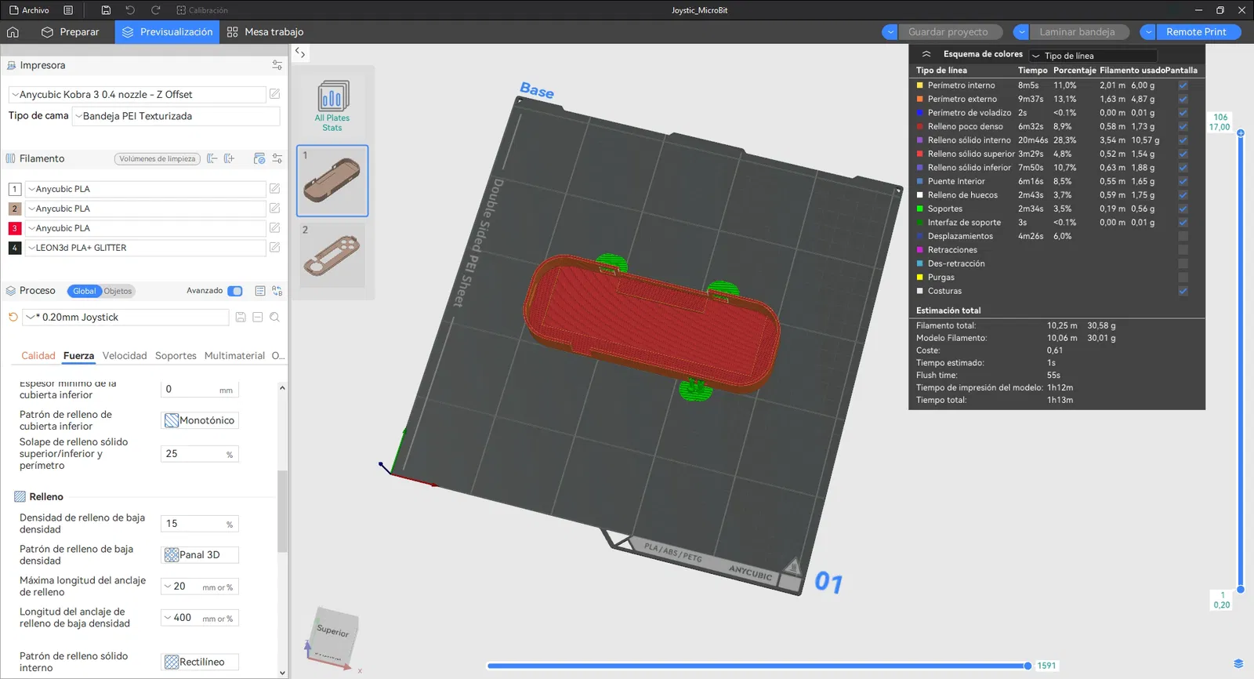Click Volúmenes de limpieza button
The image size is (1254, 679).
(x=158, y=158)
